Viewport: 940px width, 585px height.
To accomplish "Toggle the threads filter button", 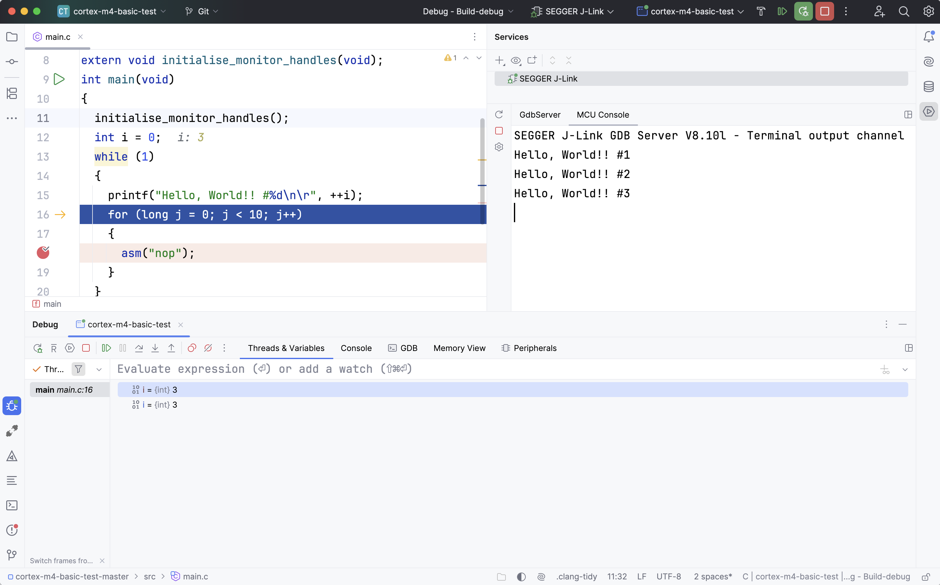I will click(78, 369).
